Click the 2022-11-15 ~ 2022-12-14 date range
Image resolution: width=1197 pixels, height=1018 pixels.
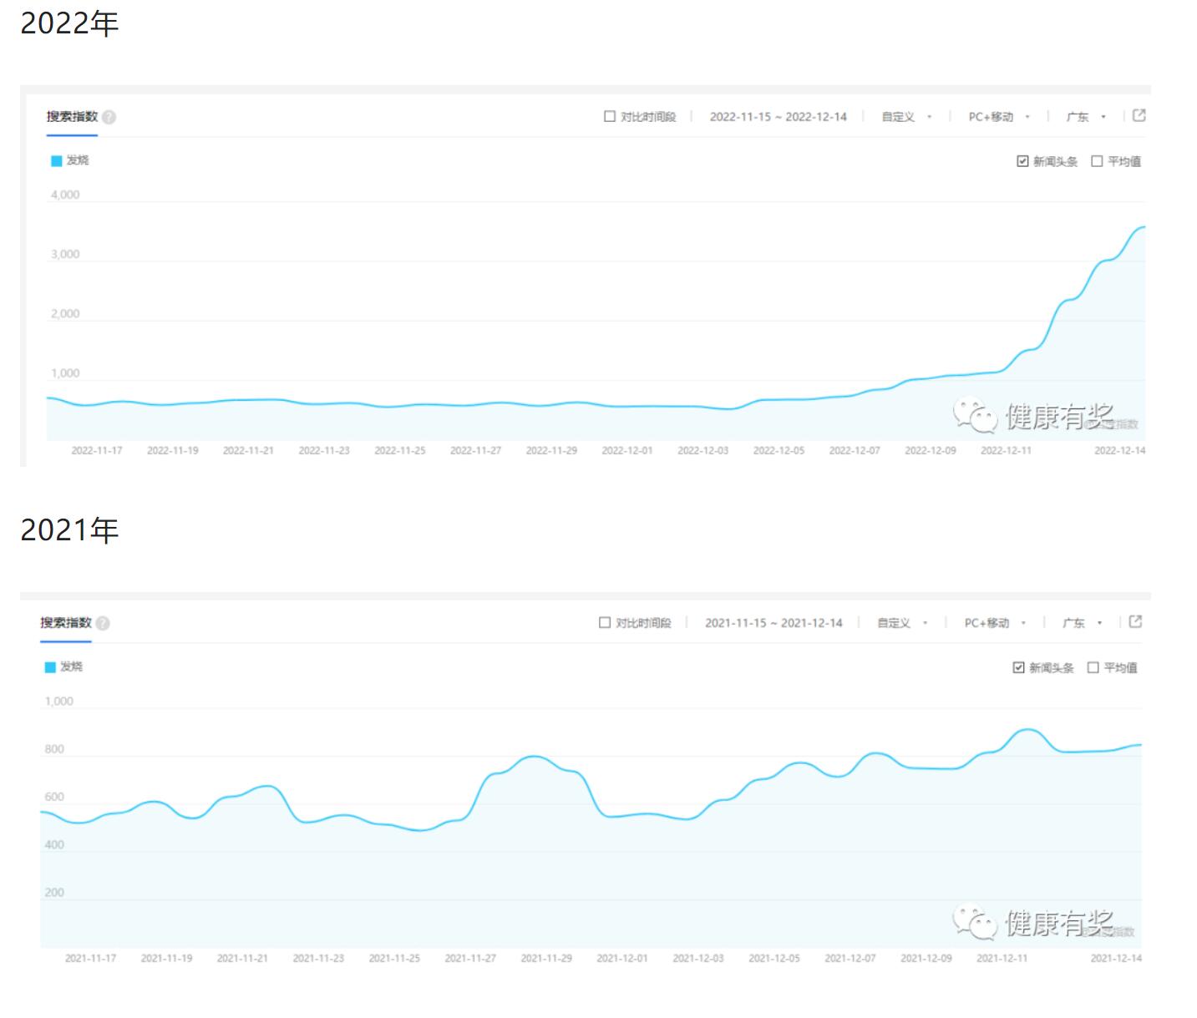tap(779, 116)
